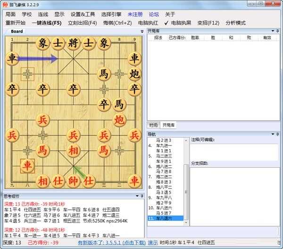Expand the 导航 panel dropdown arrow

point(273,135)
